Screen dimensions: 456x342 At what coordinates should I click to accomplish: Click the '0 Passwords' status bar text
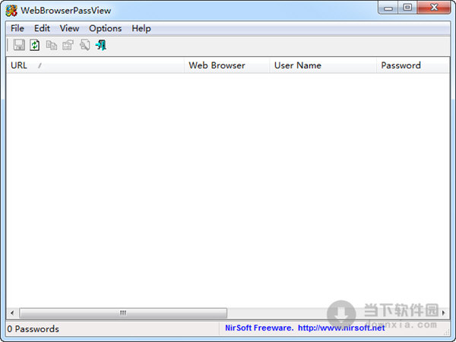(x=33, y=329)
